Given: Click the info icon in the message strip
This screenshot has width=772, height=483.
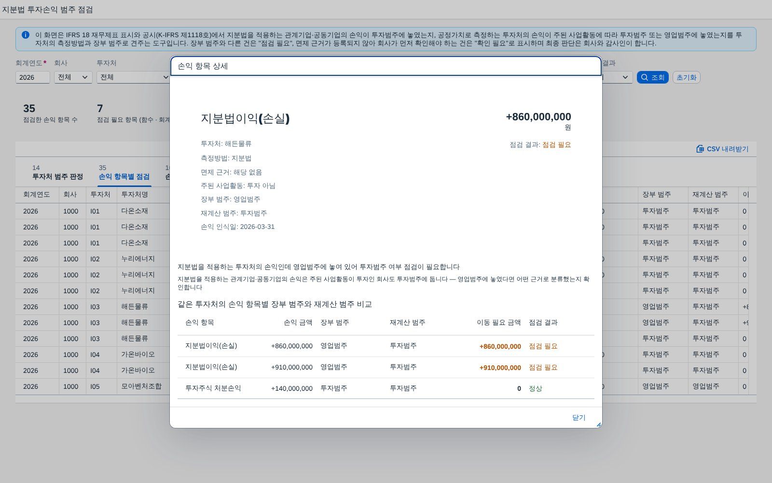Looking at the screenshot, I should click(x=26, y=35).
